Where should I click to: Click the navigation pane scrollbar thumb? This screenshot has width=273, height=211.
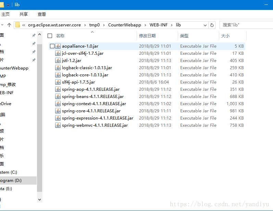[39, 118]
